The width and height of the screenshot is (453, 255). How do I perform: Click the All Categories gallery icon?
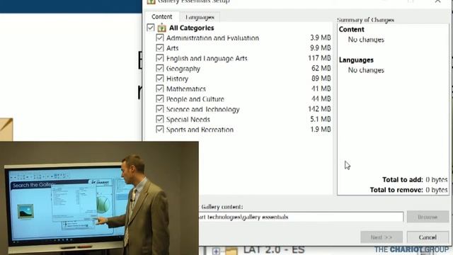coord(162,28)
